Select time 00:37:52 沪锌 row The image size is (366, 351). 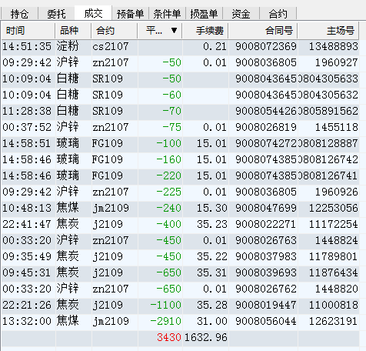(x=180, y=127)
